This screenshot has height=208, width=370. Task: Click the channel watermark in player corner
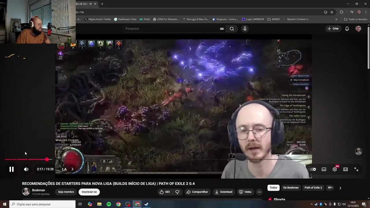coord(359,151)
